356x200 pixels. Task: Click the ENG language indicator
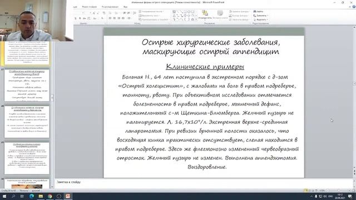tap(330, 196)
